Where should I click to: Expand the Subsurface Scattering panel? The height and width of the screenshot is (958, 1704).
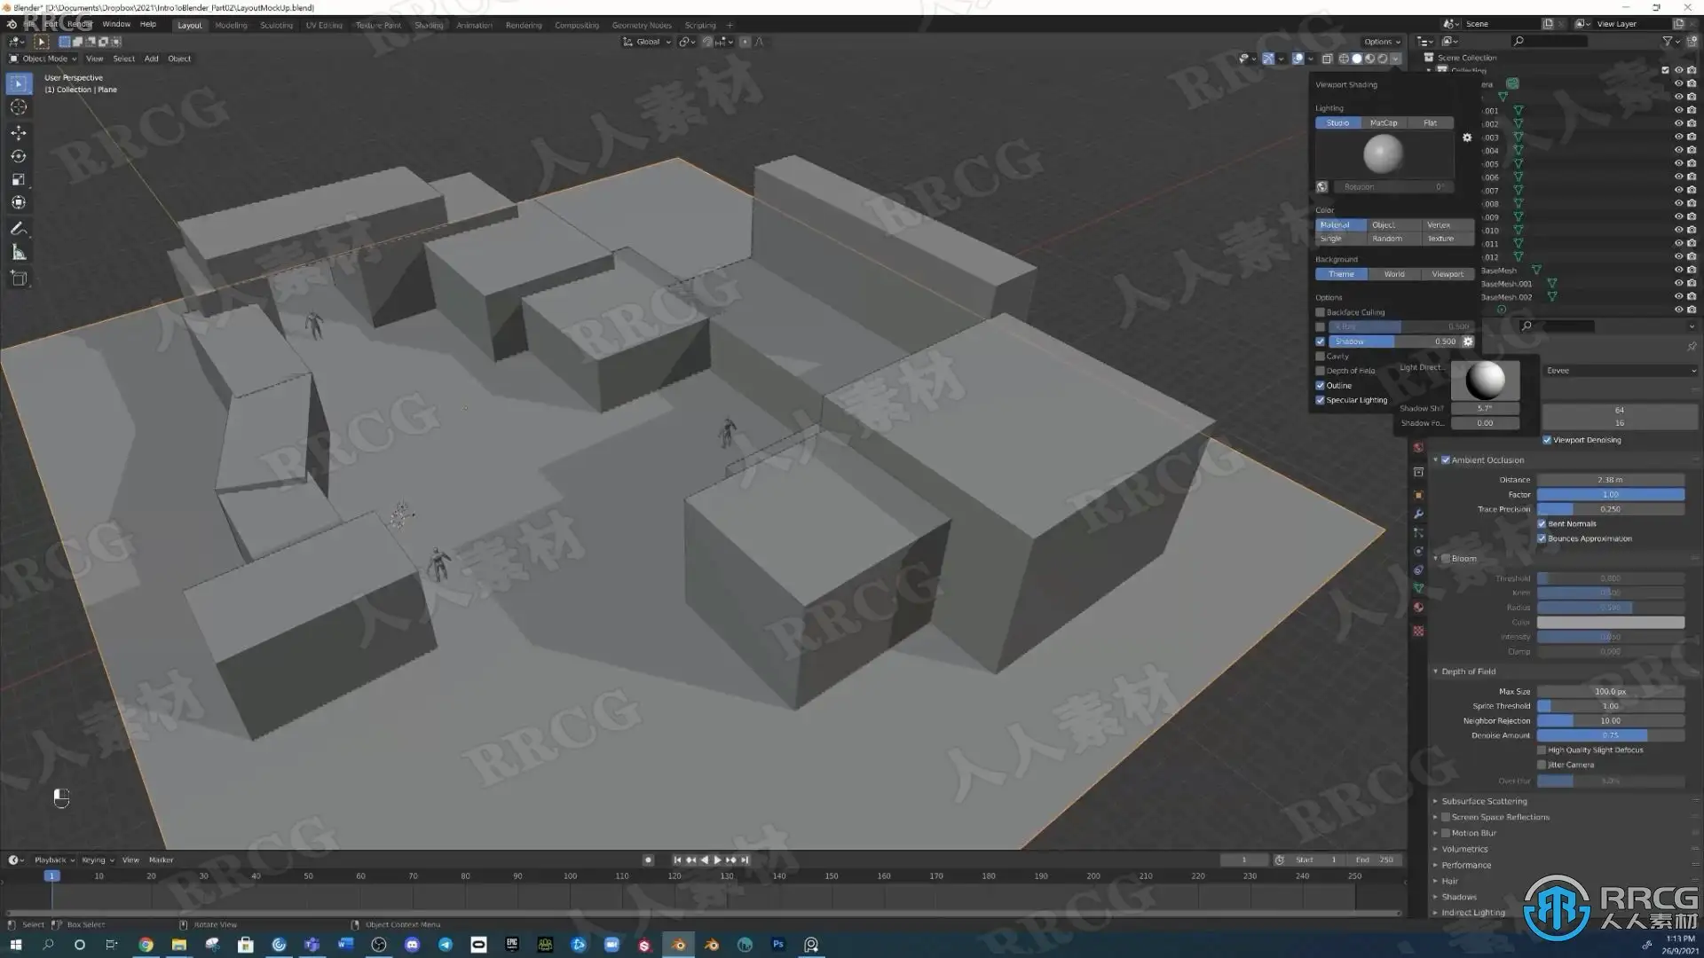pos(1483,801)
